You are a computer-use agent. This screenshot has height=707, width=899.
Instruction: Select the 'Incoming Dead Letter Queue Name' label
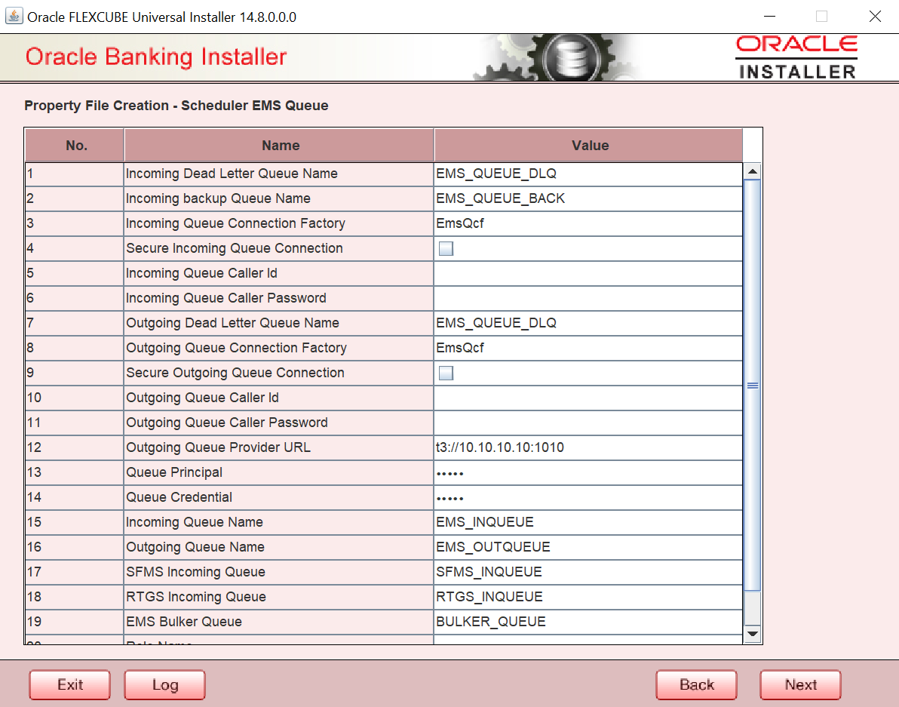point(232,174)
